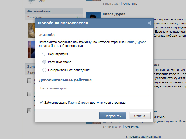186x139 pixels.
Task: Open Павел Дуров's avatar picture
Action: [93, 18]
